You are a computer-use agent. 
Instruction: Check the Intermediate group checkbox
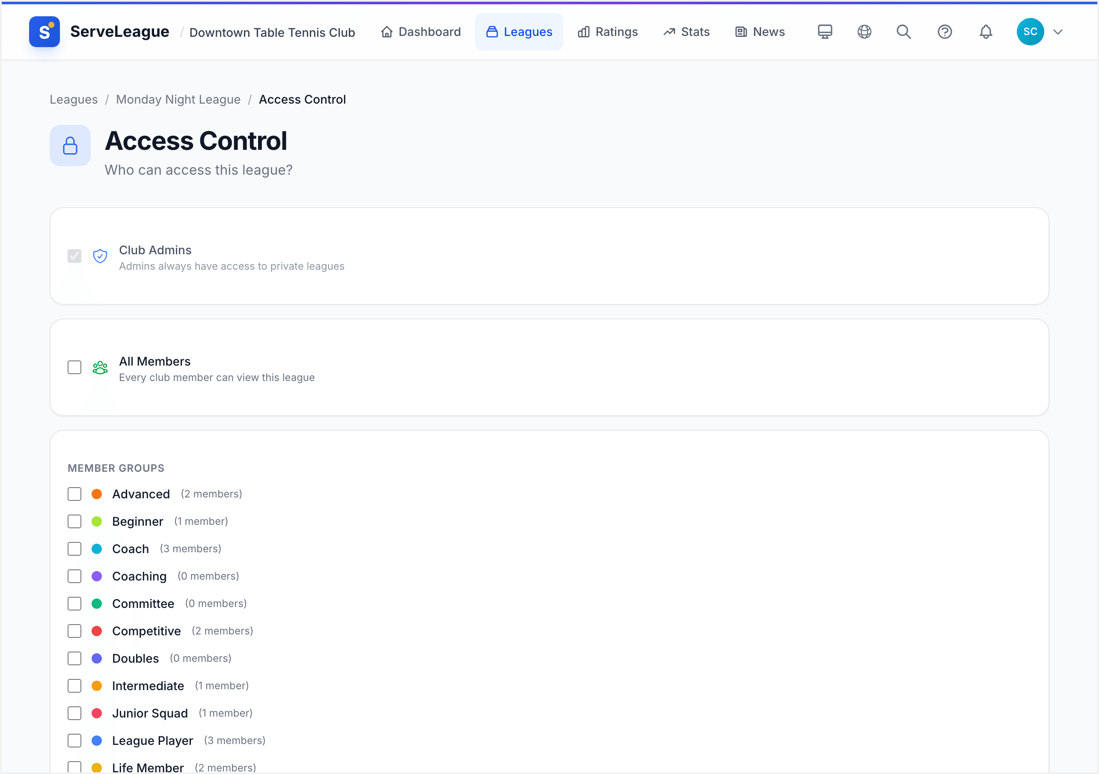[74, 686]
